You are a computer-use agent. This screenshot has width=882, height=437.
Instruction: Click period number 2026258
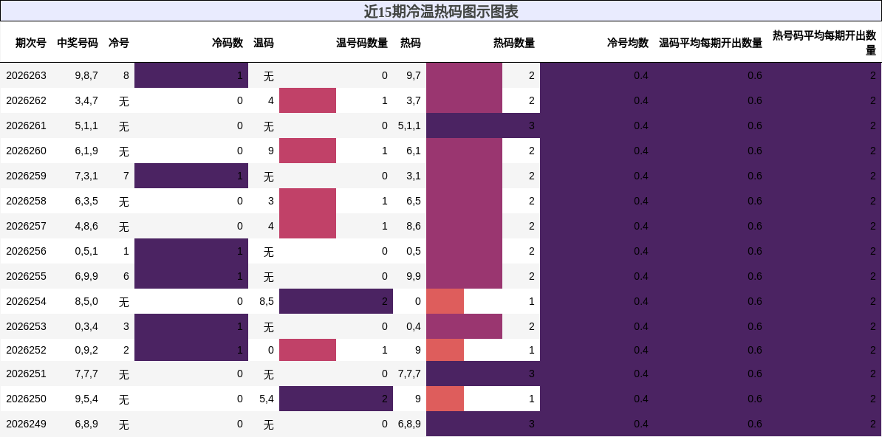point(27,201)
